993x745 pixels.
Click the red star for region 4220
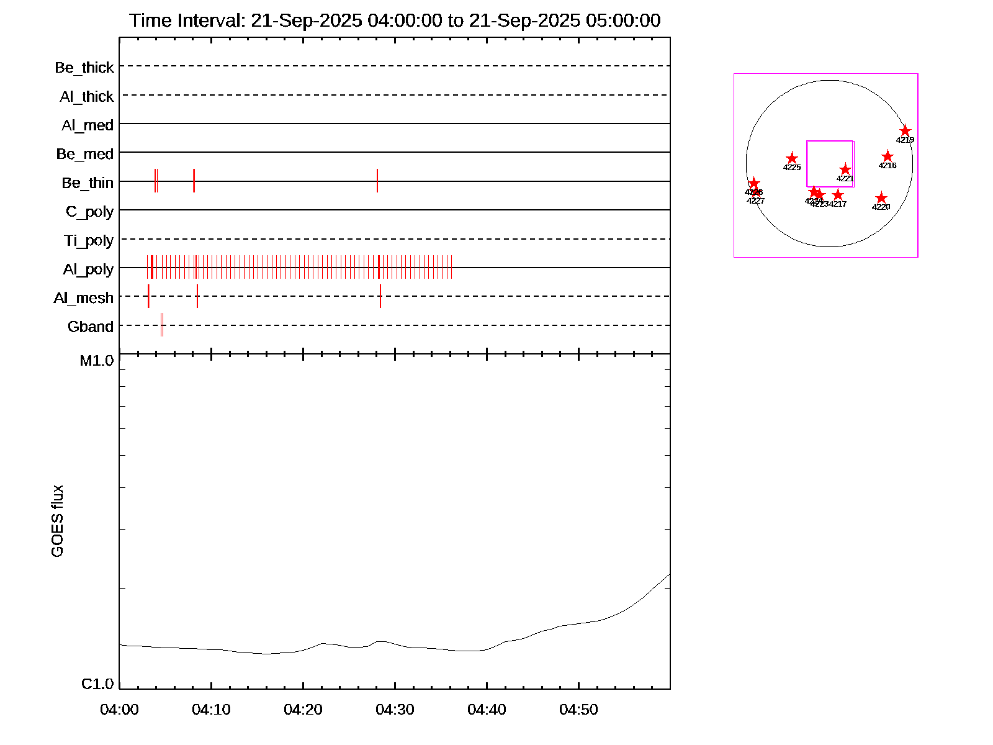(x=881, y=198)
